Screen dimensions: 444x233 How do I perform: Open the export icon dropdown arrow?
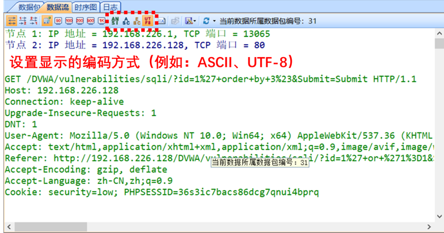195,21
